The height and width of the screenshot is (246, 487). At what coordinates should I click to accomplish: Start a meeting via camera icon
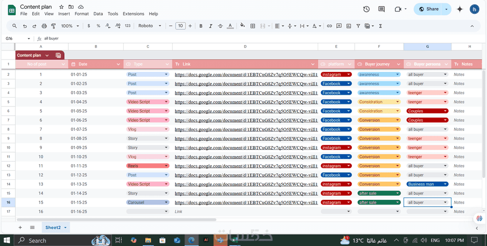(398, 10)
